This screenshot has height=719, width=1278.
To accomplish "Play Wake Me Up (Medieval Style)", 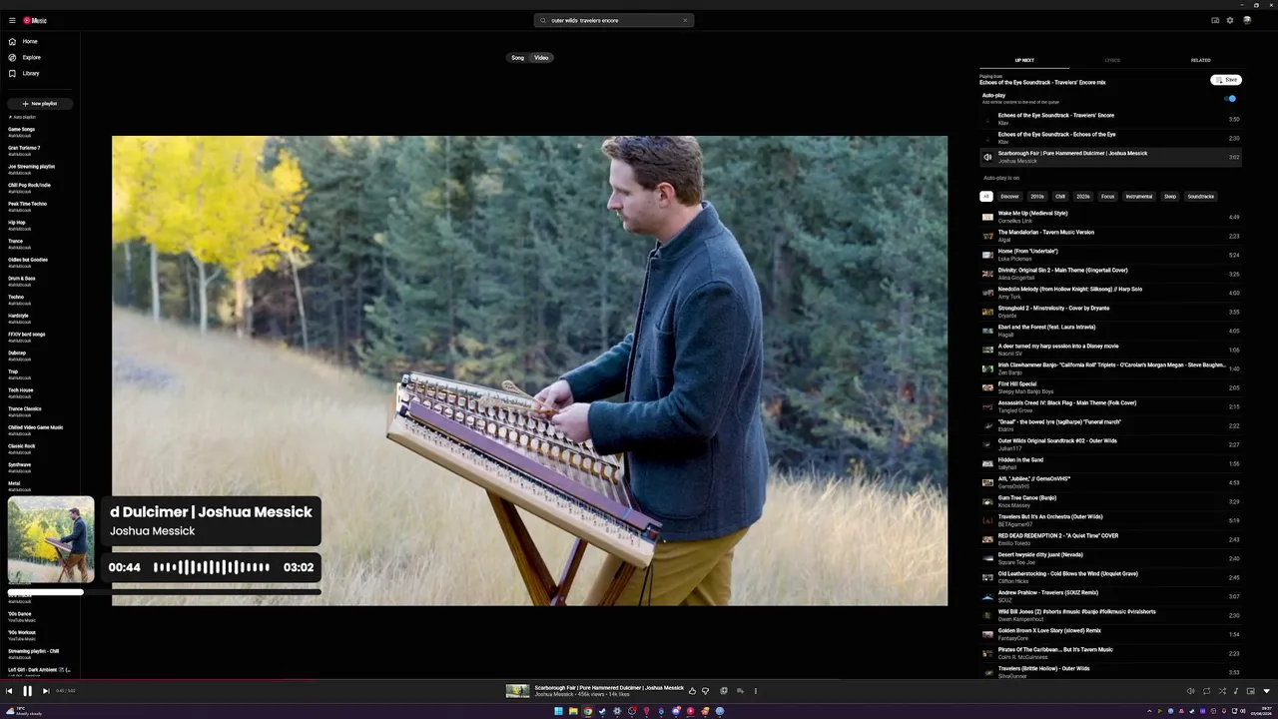I will point(1110,217).
